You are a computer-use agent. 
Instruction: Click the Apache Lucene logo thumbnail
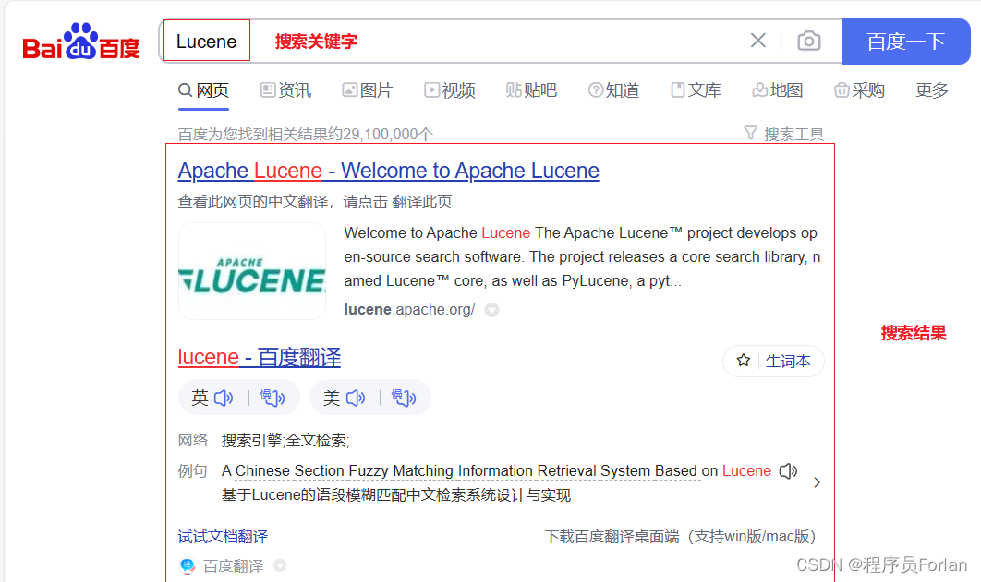point(252,271)
